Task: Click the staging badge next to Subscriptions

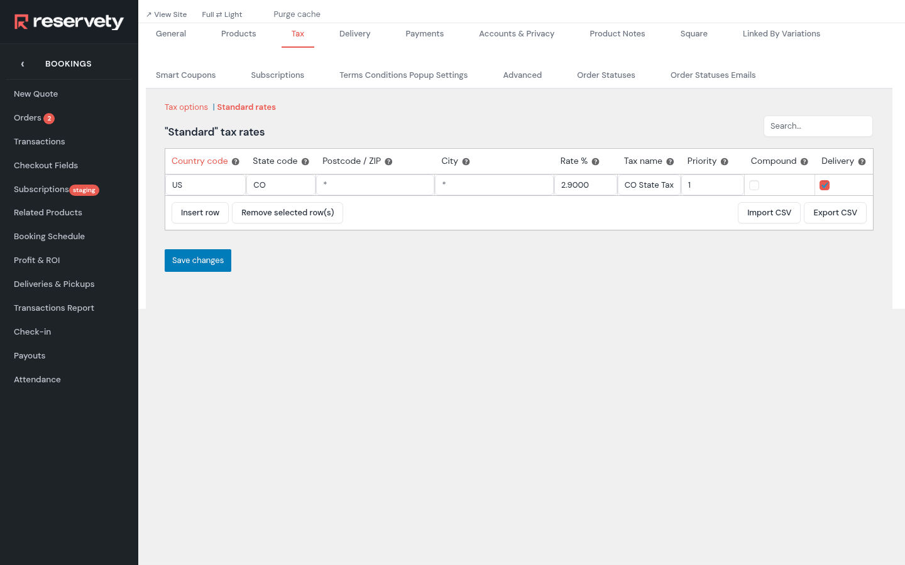Action: coord(84,190)
